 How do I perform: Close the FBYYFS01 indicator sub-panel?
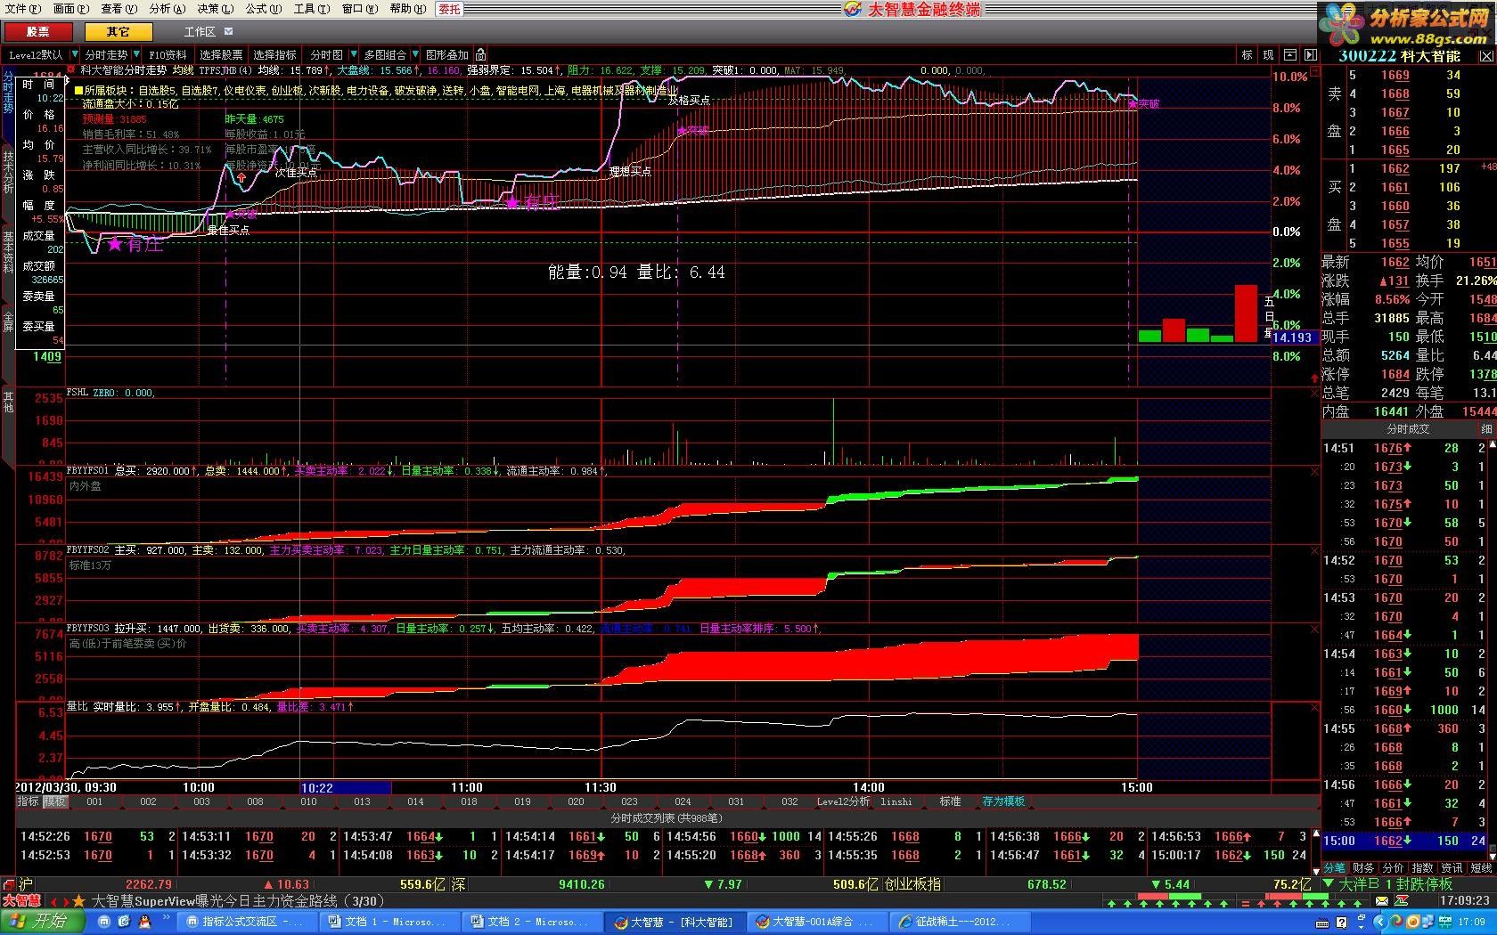1313,471
